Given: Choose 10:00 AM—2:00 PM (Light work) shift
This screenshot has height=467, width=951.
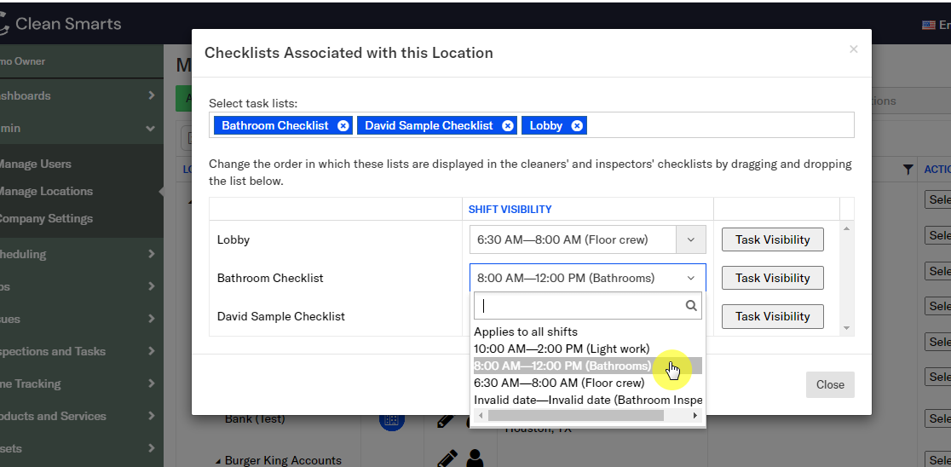Looking at the screenshot, I should 561,349.
